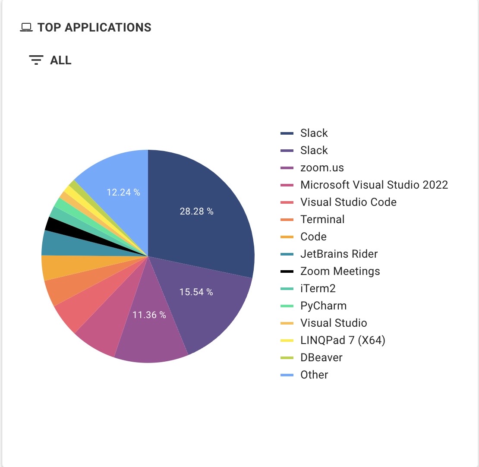
Task: Toggle iTerm2 legend label
Action: coord(318,288)
